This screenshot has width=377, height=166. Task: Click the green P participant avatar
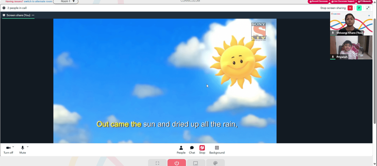[359, 8]
